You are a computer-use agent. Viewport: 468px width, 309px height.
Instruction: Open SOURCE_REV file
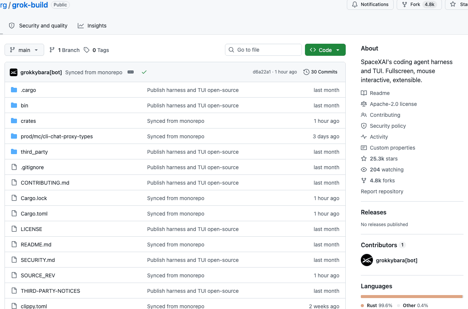pyautogui.click(x=38, y=275)
